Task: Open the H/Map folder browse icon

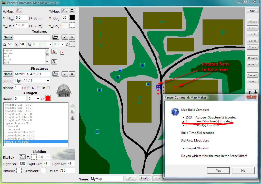Action: 19,11
